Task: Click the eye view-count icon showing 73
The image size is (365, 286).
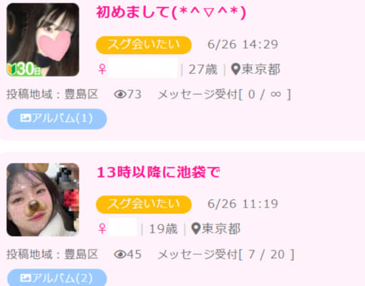Action: (120, 95)
